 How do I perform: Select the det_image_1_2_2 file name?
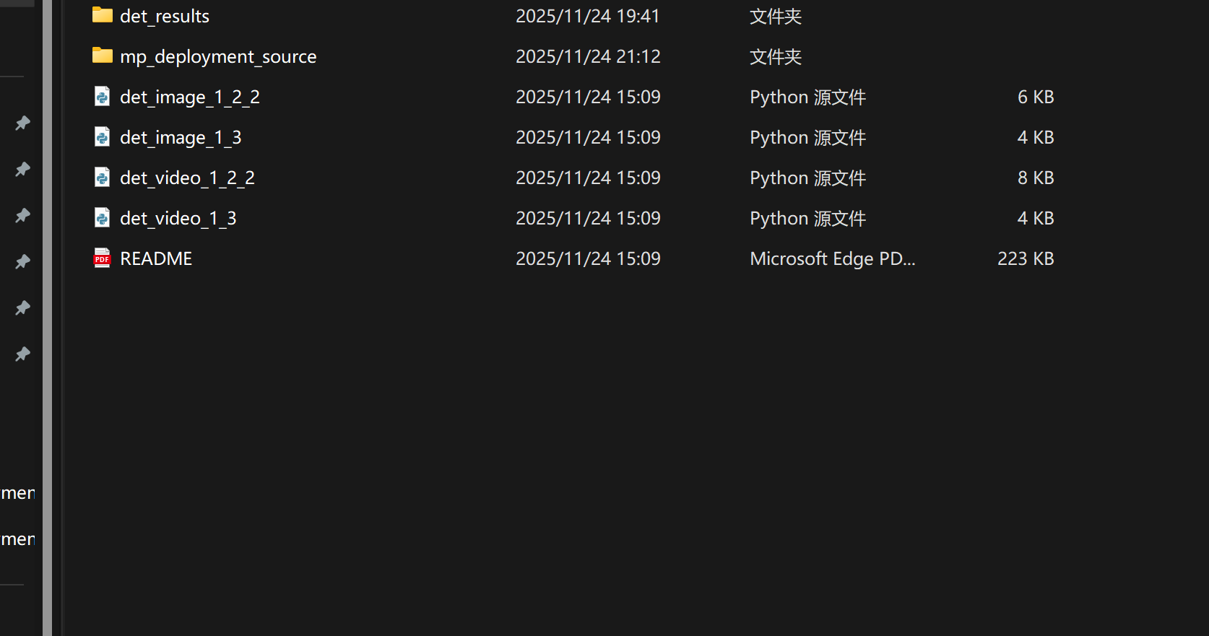click(189, 97)
